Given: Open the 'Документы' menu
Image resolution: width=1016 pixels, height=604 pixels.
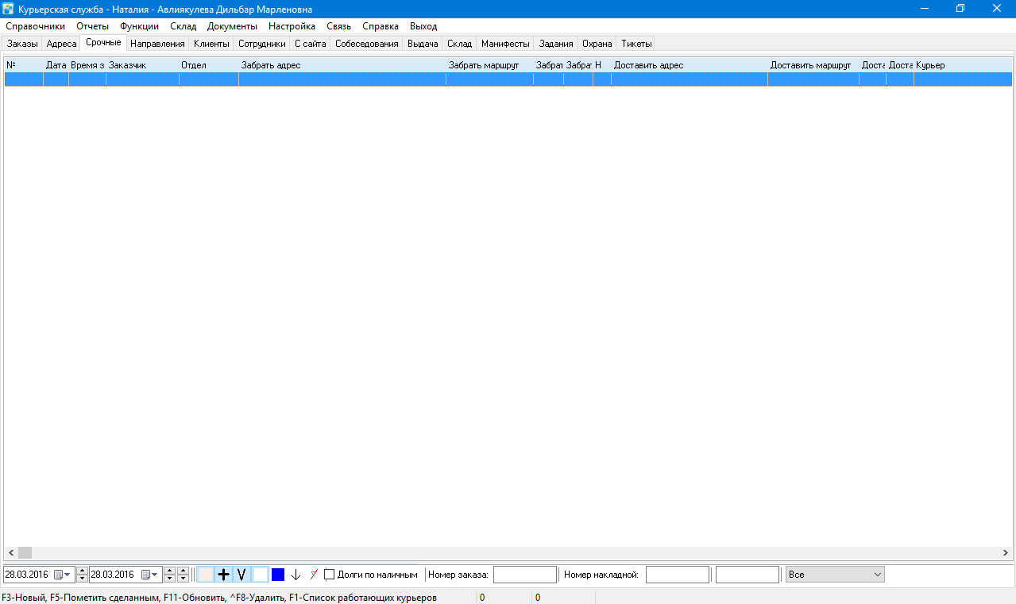Looking at the screenshot, I should pos(232,26).
